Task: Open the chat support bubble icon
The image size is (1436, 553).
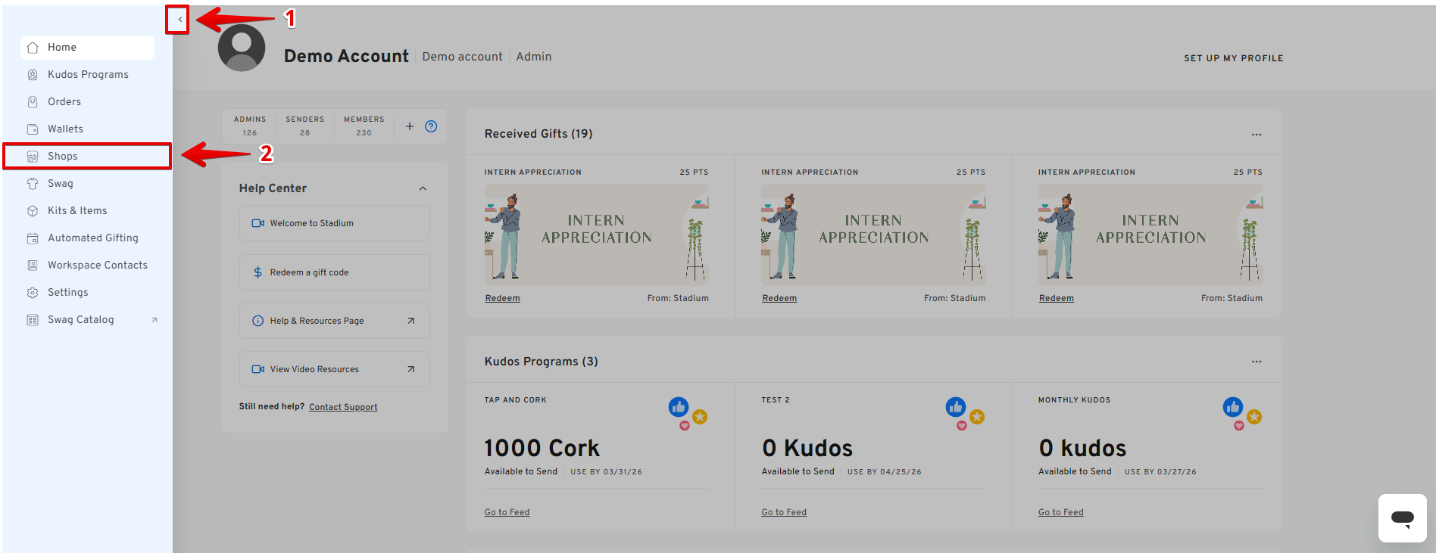Action: [x=1402, y=518]
